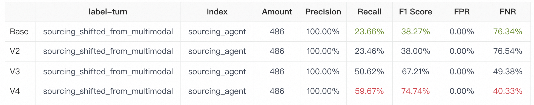
Task: Click the Precision column header
Action: pos(323,12)
